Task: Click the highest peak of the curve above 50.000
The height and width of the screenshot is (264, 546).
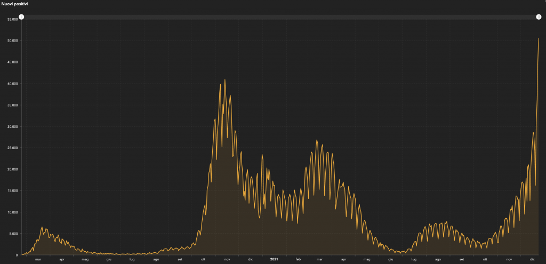Action: [x=539, y=38]
